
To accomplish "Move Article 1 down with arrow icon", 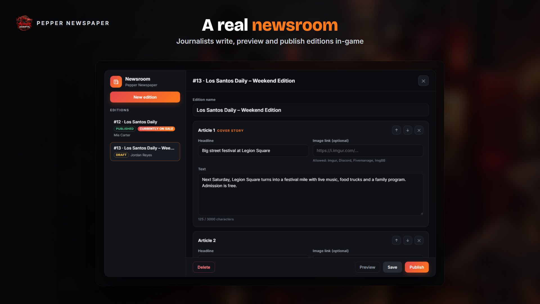I will (x=408, y=130).
